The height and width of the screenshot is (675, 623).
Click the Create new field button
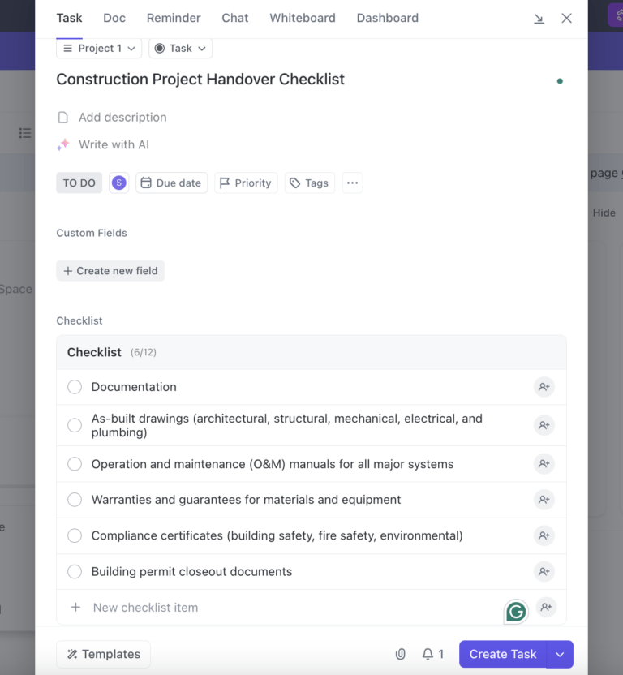[110, 270]
